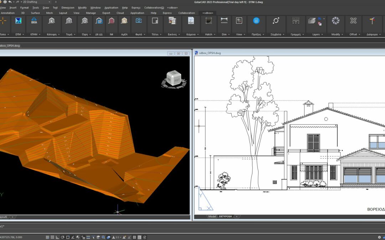The image size is (385, 240).
Task: Toggle polar tracking in status bar
Action: click(x=63, y=237)
